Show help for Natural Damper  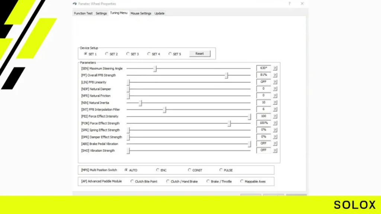[275, 89]
